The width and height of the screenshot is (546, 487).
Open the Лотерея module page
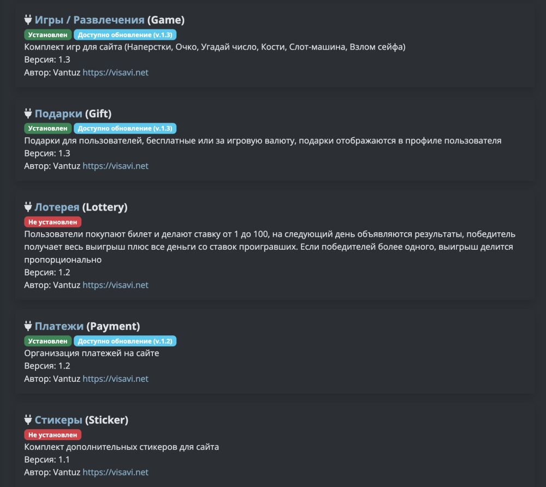(x=57, y=207)
